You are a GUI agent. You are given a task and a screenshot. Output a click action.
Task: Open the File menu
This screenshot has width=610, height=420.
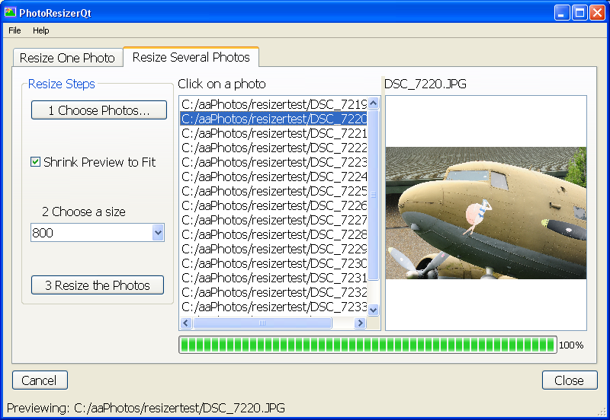tap(14, 30)
